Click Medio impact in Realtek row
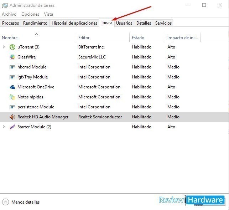 point(173,117)
